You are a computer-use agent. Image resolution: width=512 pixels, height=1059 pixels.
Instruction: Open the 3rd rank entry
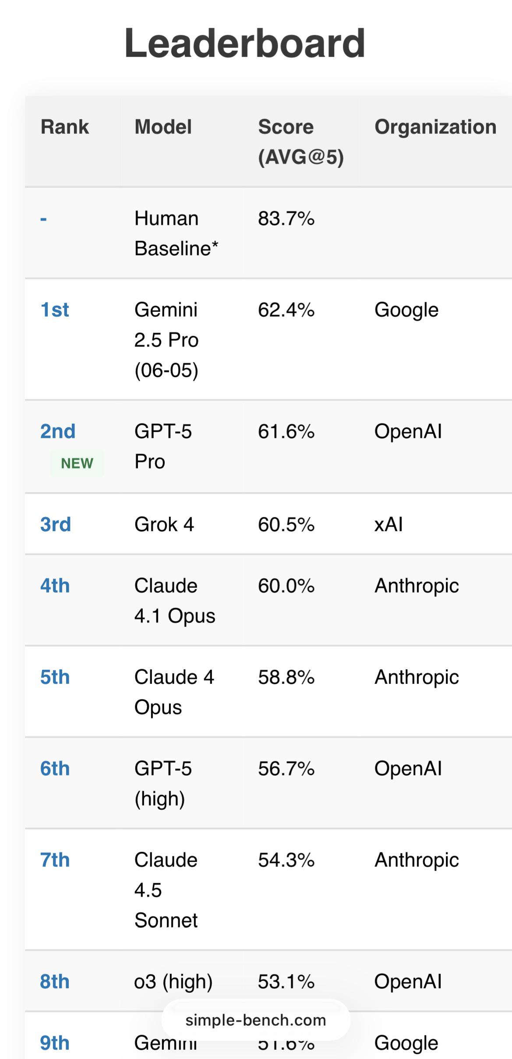(56, 524)
